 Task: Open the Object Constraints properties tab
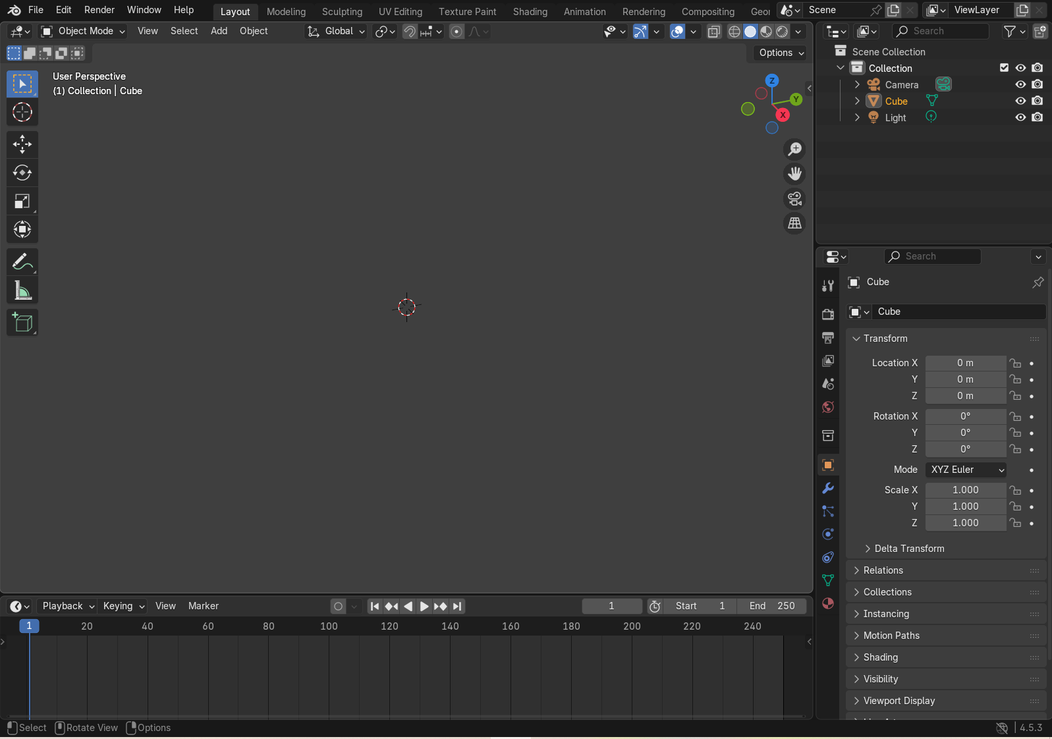828,557
